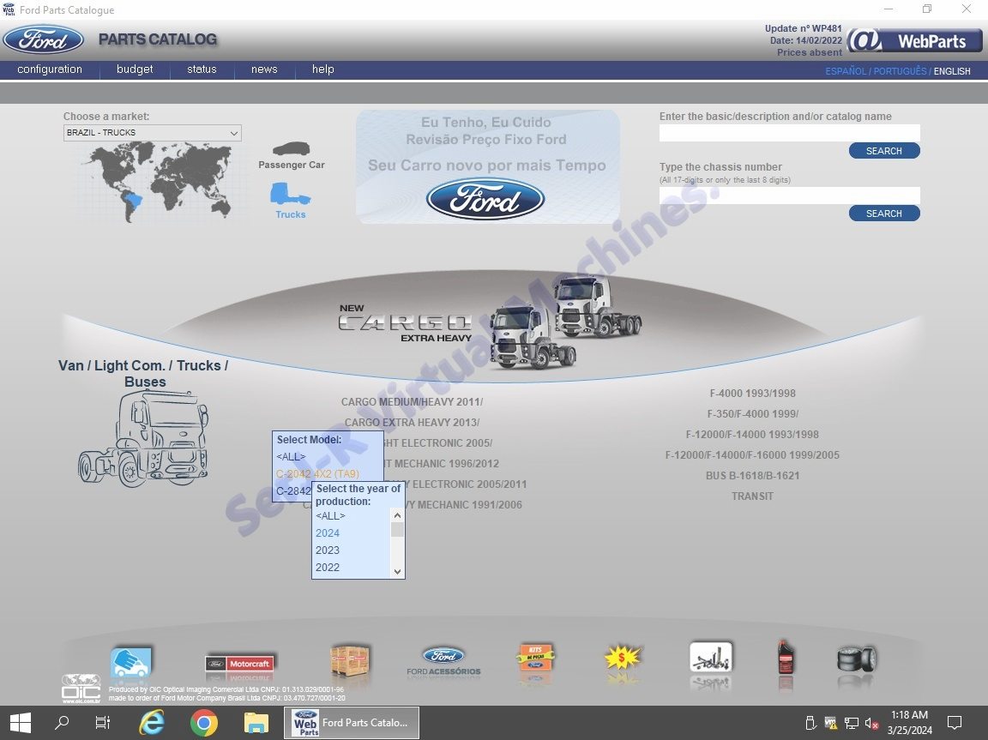Viewport: 988px width, 740px height.
Task: Launch Google Chrome from taskbar
Action: tap(203, 722)
